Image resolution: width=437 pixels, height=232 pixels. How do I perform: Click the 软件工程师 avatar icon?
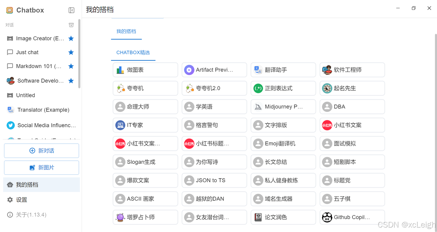click(327, 70)
